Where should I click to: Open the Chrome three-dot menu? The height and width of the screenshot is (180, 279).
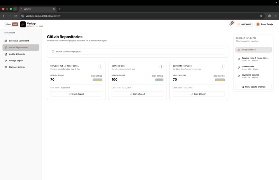point(275,16)
